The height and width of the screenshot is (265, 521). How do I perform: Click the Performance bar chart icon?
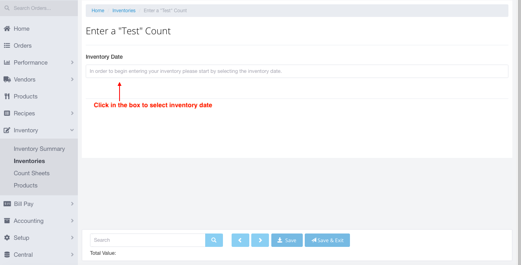(7, 63)
